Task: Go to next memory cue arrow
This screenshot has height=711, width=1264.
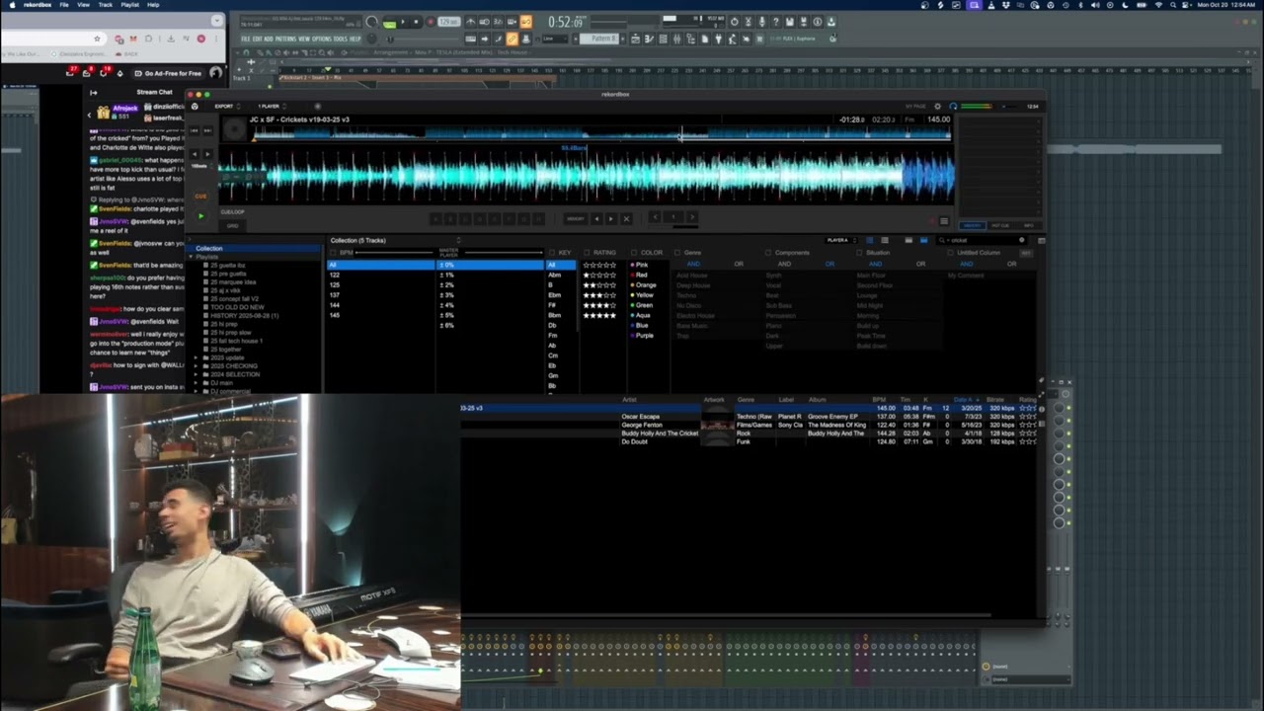Action: [x=610, y=218]
